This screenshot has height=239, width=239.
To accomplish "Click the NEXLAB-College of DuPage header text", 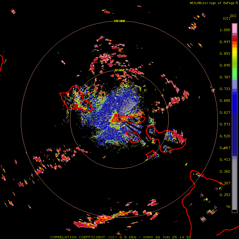I will pyautogui.click(x=212, y=3).
